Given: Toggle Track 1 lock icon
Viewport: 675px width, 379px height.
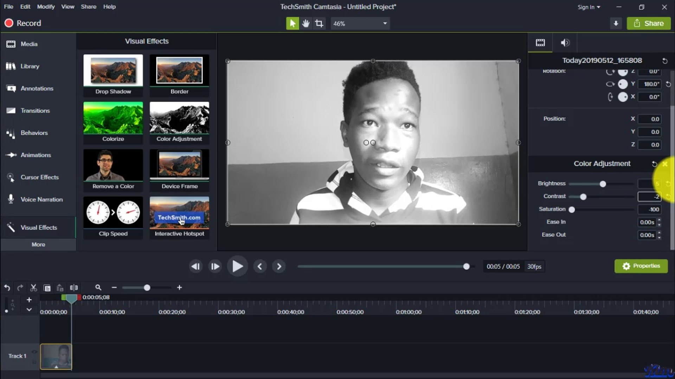Looking at the screenshot, I should click(34, 362).
